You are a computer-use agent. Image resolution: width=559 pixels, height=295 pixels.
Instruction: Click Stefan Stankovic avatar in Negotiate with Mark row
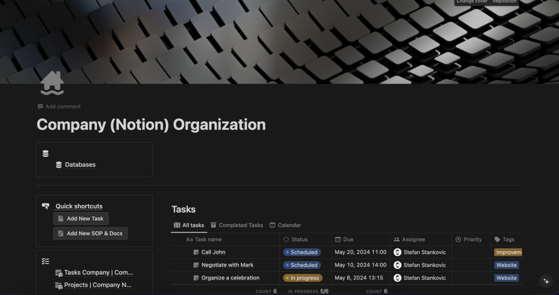pyautogui.click(x=398, y=265)
